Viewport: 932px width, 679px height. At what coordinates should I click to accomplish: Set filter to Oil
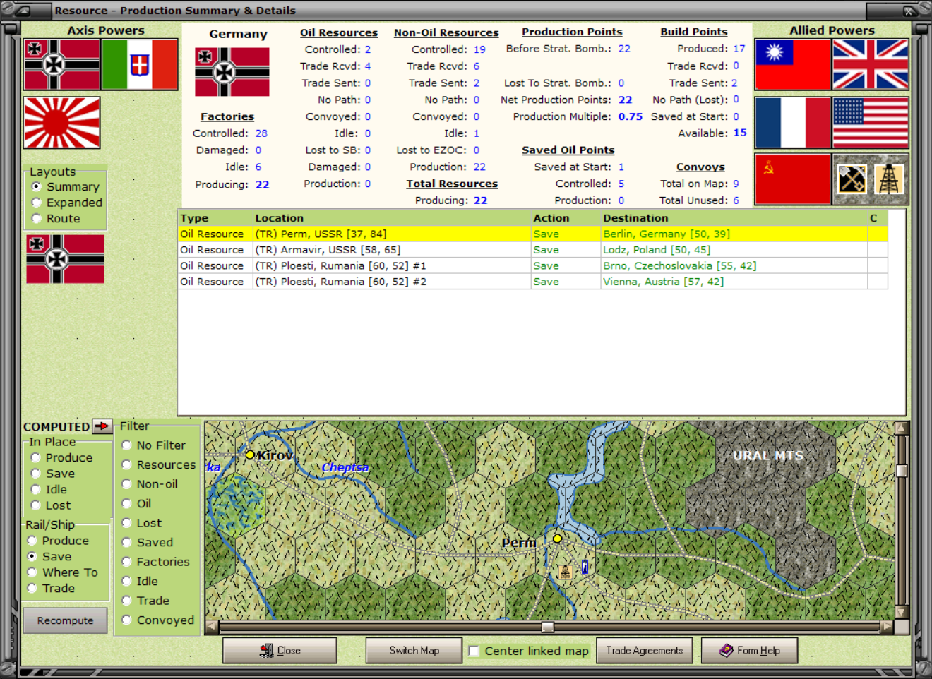coord(136,503)
